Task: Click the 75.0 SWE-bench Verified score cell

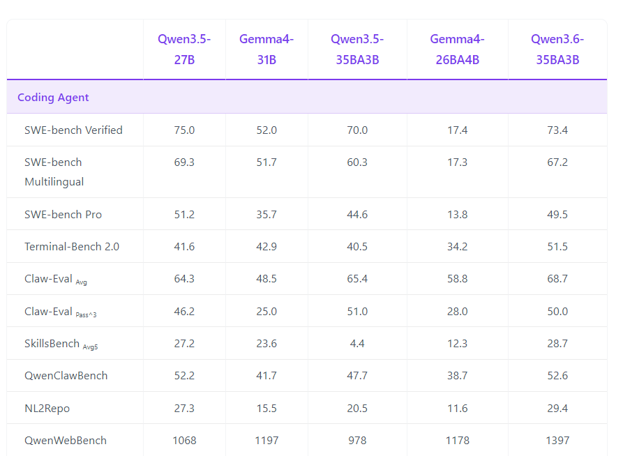Action: point(184,130)
